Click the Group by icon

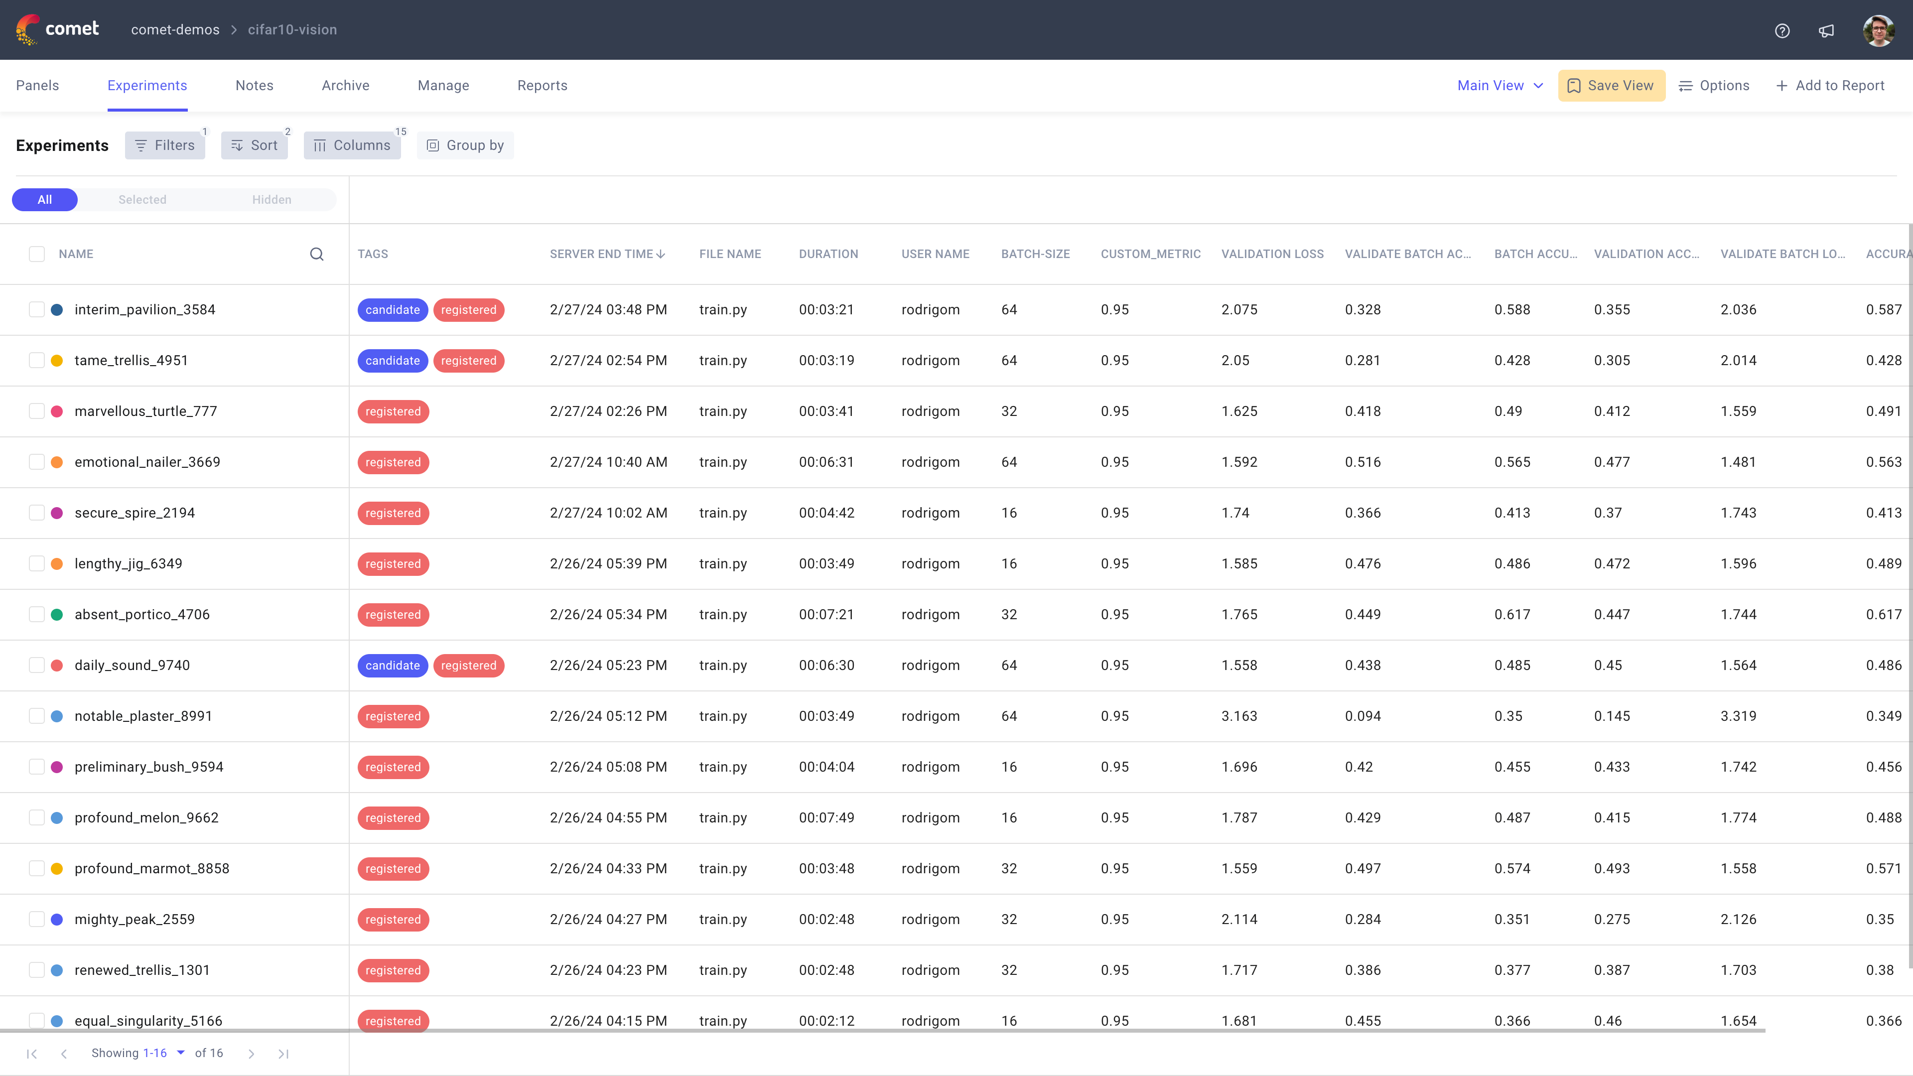433,145
